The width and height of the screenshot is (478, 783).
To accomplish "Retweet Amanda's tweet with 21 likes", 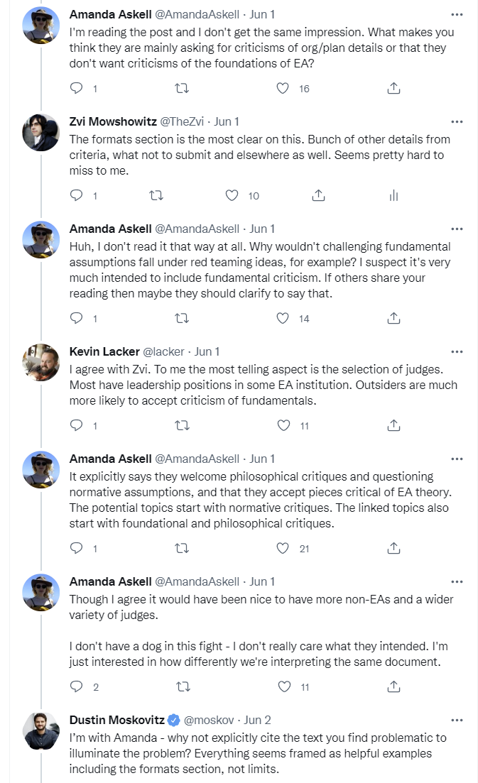I will point(182,548).
